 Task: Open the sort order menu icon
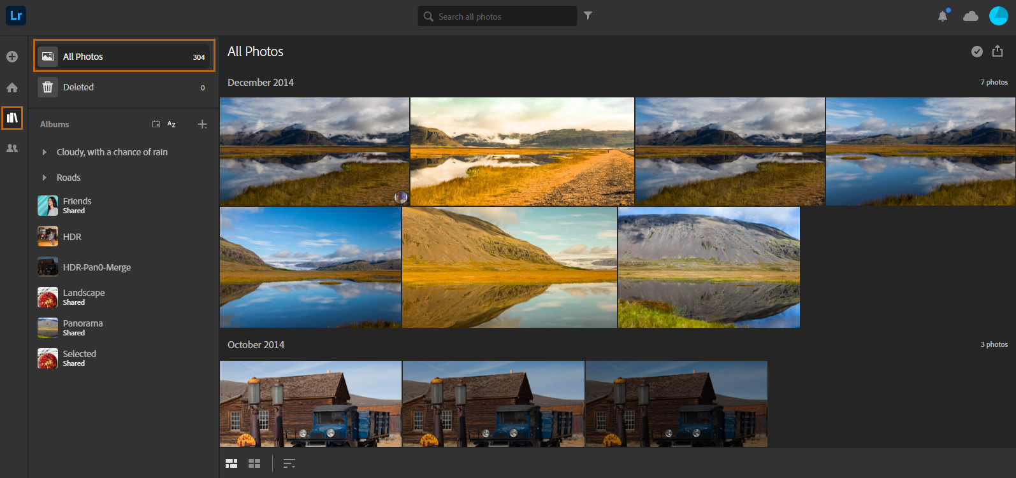[x=289, y=463]
